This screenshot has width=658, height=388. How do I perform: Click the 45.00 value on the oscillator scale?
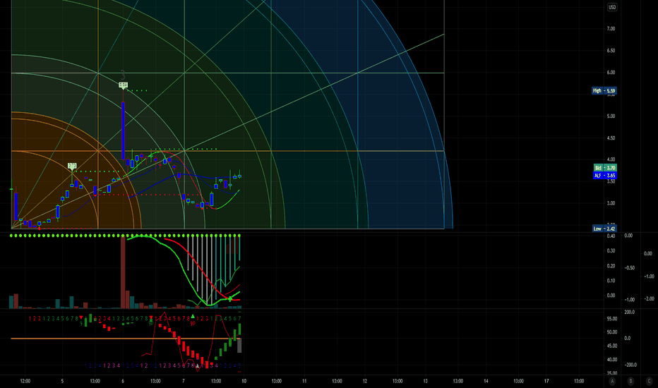612,346
